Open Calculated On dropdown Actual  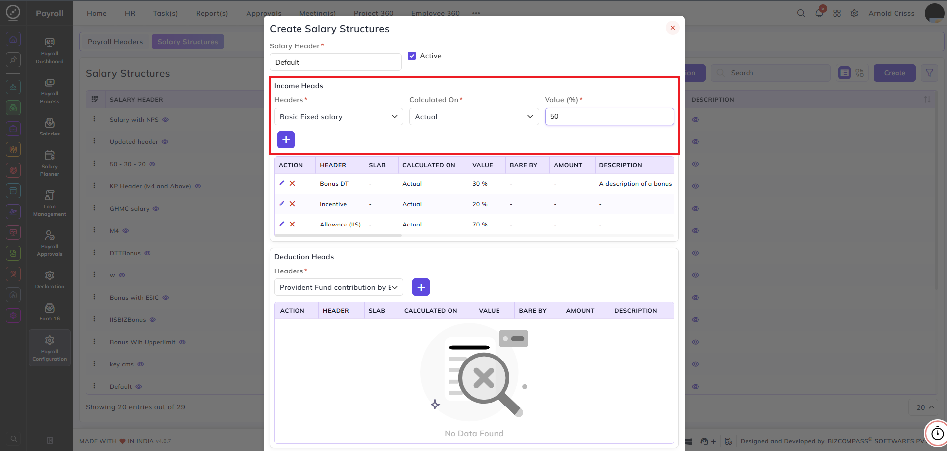474,117
